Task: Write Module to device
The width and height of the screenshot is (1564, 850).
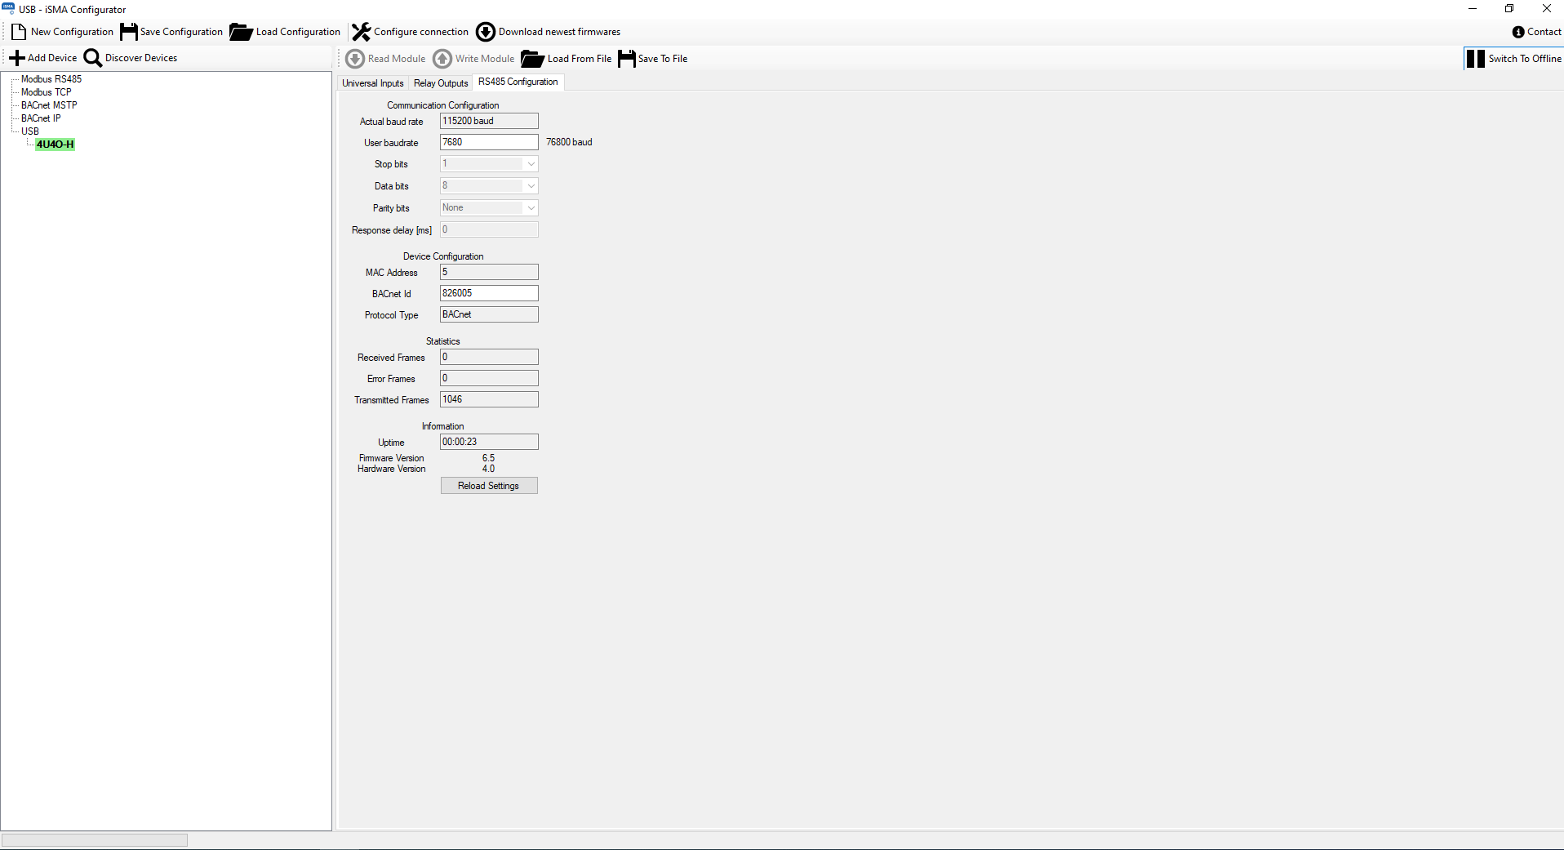Action: click(473, 58)
